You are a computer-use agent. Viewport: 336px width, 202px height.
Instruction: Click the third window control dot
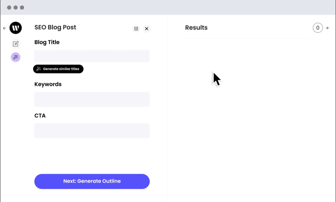click(22, 8)
